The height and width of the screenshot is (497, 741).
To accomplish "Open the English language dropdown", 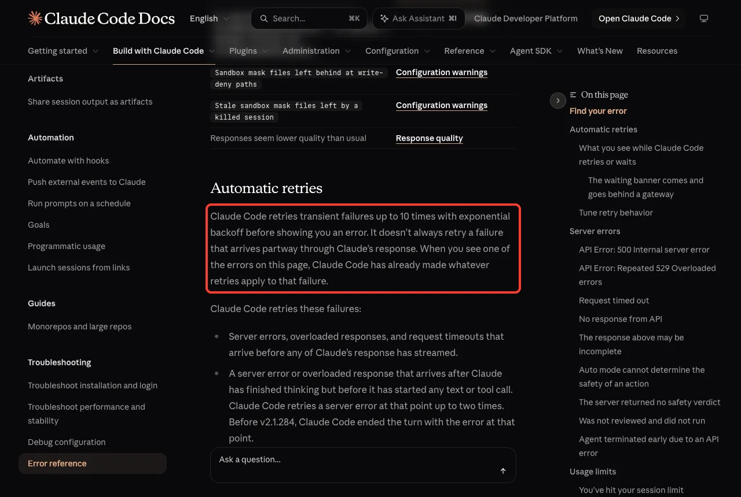I will click(210, 18).
